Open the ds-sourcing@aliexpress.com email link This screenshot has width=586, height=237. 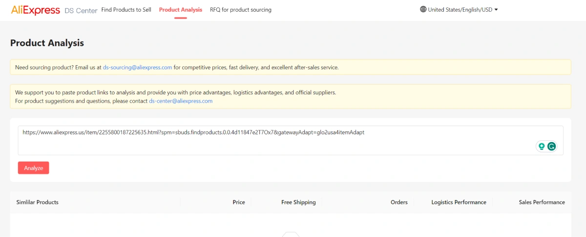click(137, 67)
